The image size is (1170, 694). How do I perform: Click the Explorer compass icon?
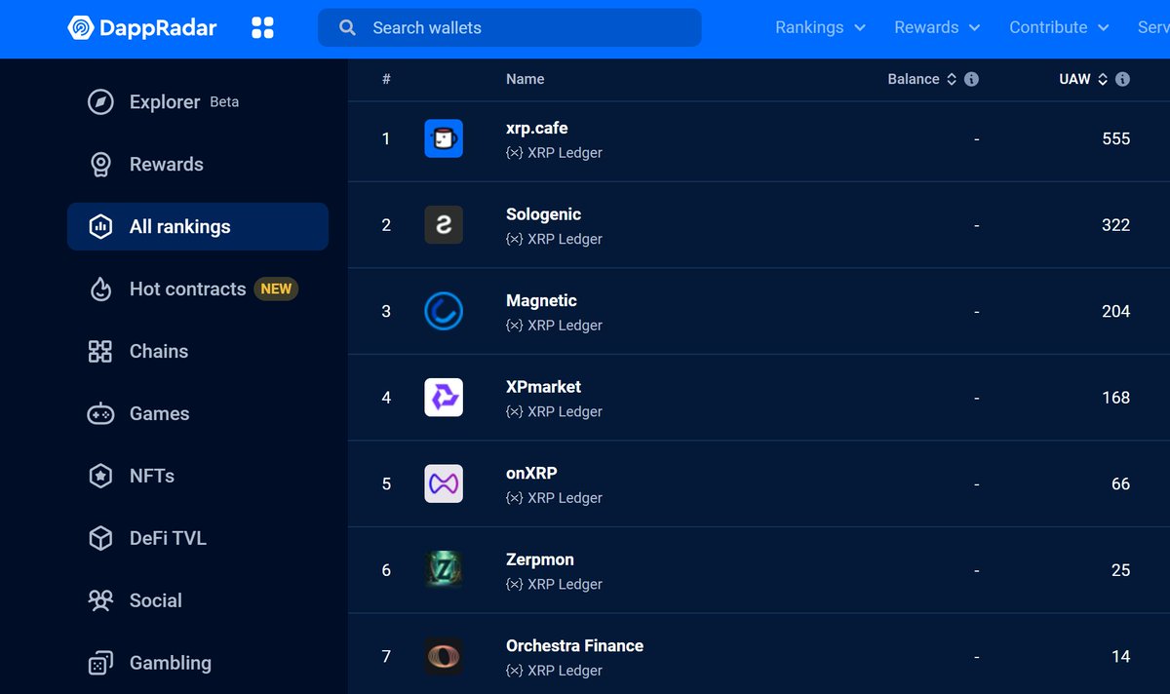[100, 101]
